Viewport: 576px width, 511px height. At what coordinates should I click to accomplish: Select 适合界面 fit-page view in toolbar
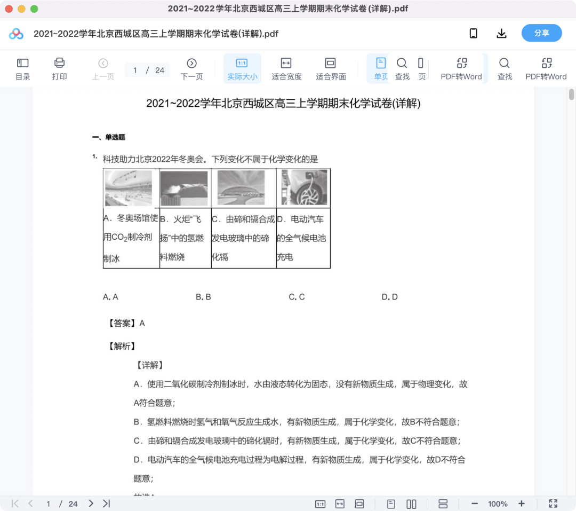pos(331,69)
